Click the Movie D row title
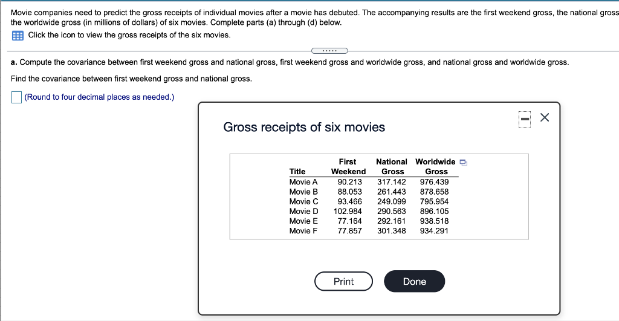619x321 pixels. pyautogui.click(x=303, y=211)
